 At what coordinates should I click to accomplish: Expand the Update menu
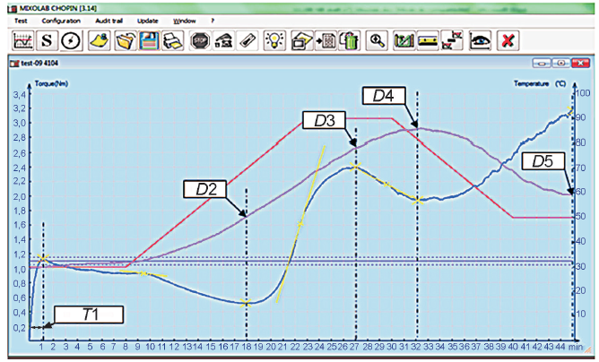[147, 20]
